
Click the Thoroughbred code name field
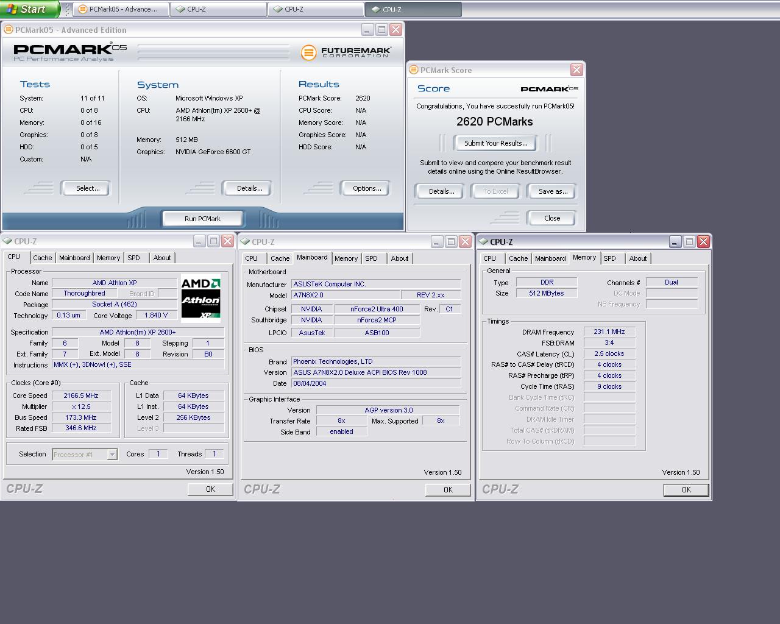[85, 293]
